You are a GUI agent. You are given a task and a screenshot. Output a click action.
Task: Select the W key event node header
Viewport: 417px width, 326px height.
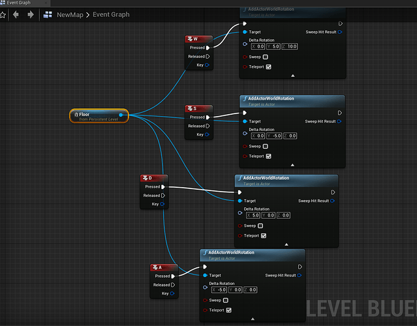coord(198,39)
